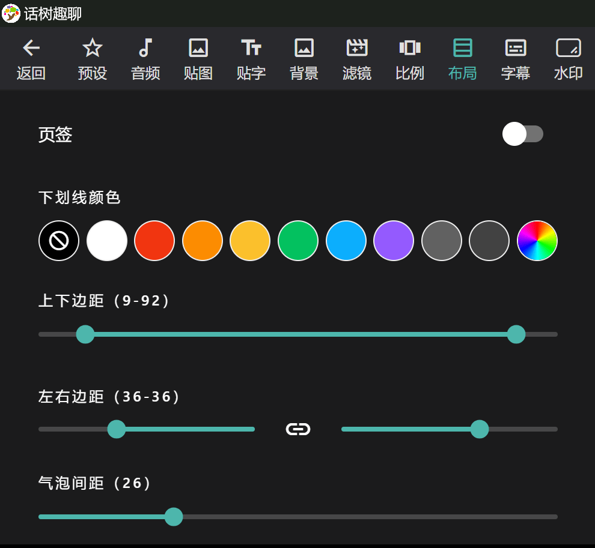The width and height of the screenshot is (595, 548).
Task: Open the 比例 aspect ratio icon
Action: coord(410,48)
